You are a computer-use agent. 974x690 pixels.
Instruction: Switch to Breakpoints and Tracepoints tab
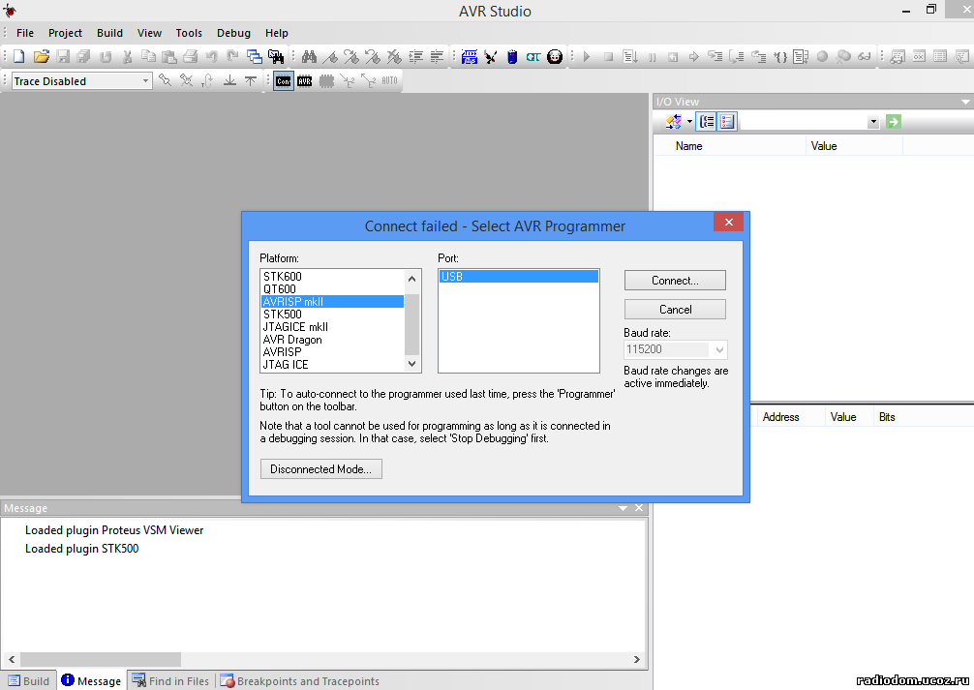tap(299, 680)
